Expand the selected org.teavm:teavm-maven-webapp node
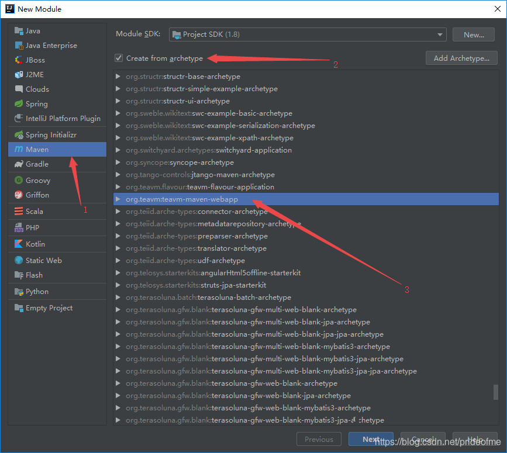The height and width of the screenshot is (453, 507). [x=118, y=199]
